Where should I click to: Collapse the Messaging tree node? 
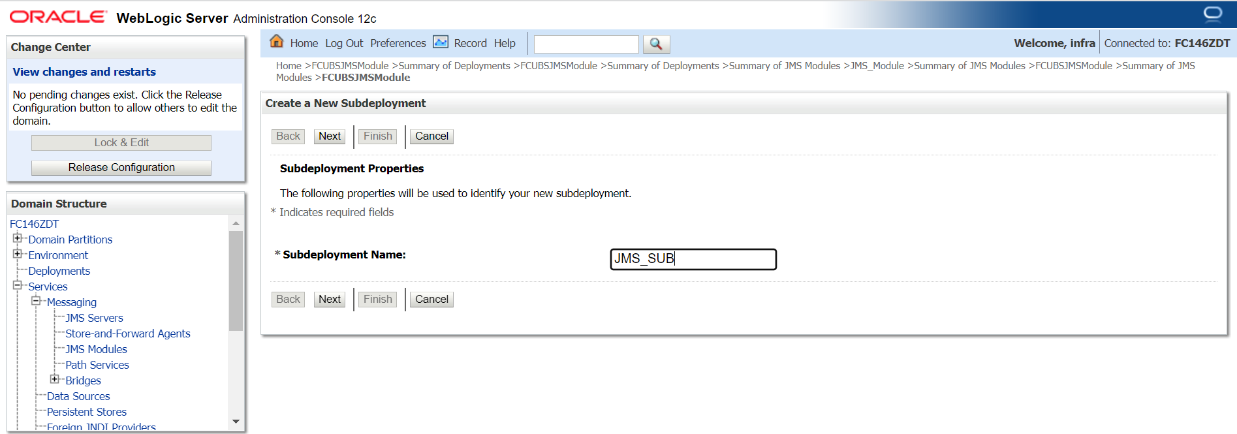pyautogui.click(x=36, y=301)
